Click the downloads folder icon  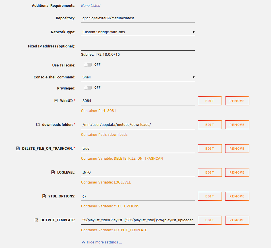tap(38, 124)
